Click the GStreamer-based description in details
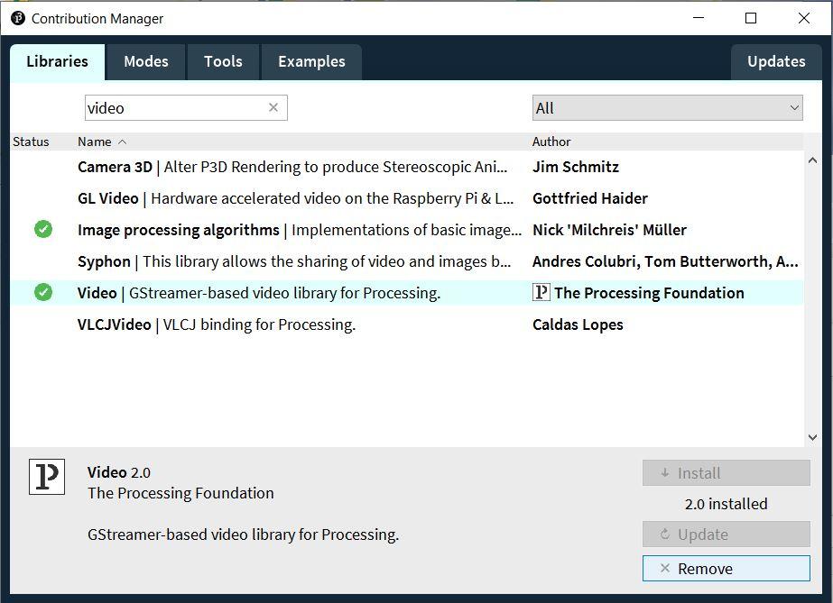This screenshot has height=603, width=833. [244, 534]
